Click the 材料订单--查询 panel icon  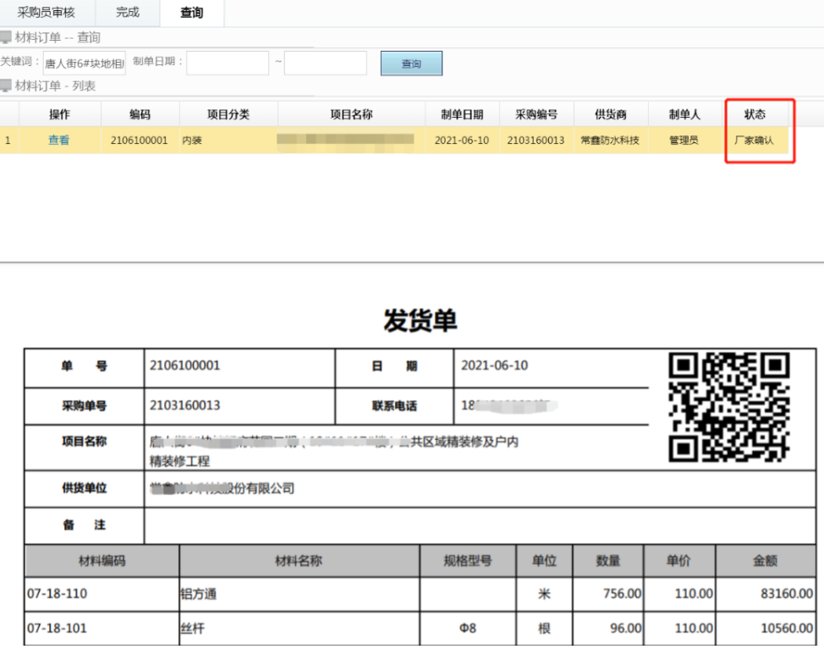tap(7, 37)
